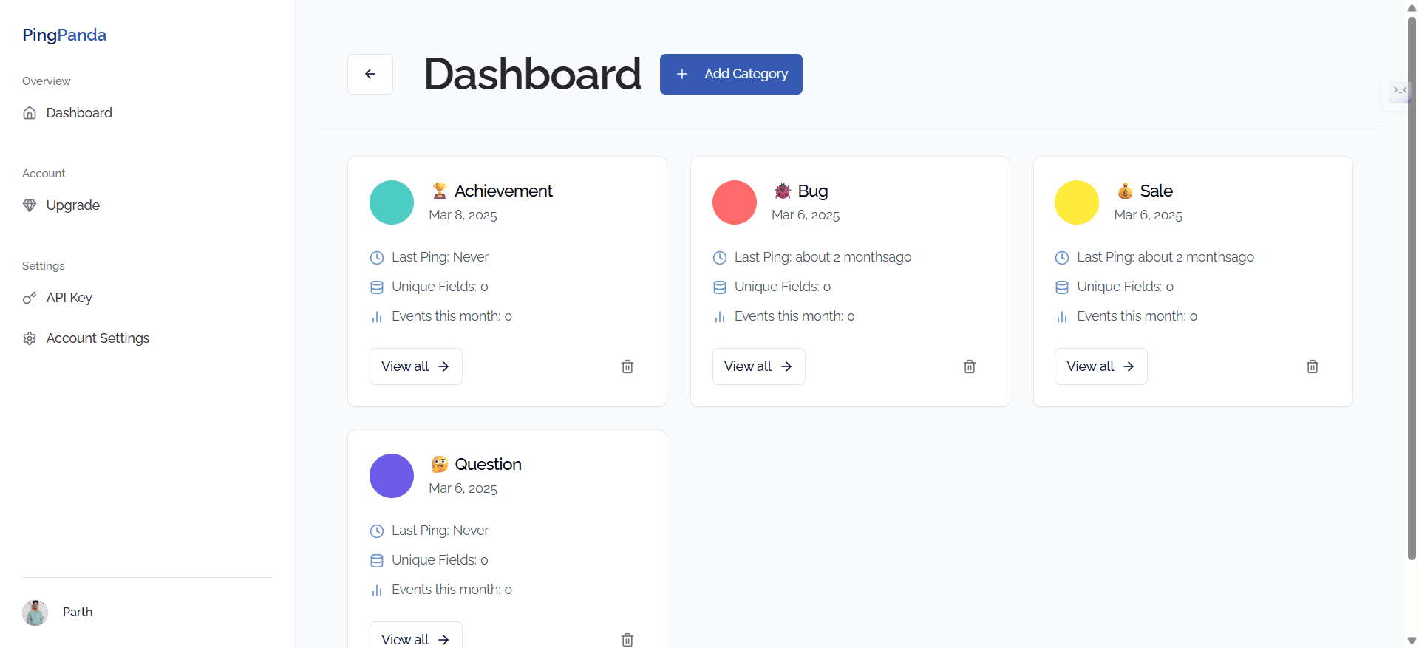Open the Upgrade page in sidebar
The width and height of the screenshot is (1419, 648).
pyautogui.click(x=72, y=205)
